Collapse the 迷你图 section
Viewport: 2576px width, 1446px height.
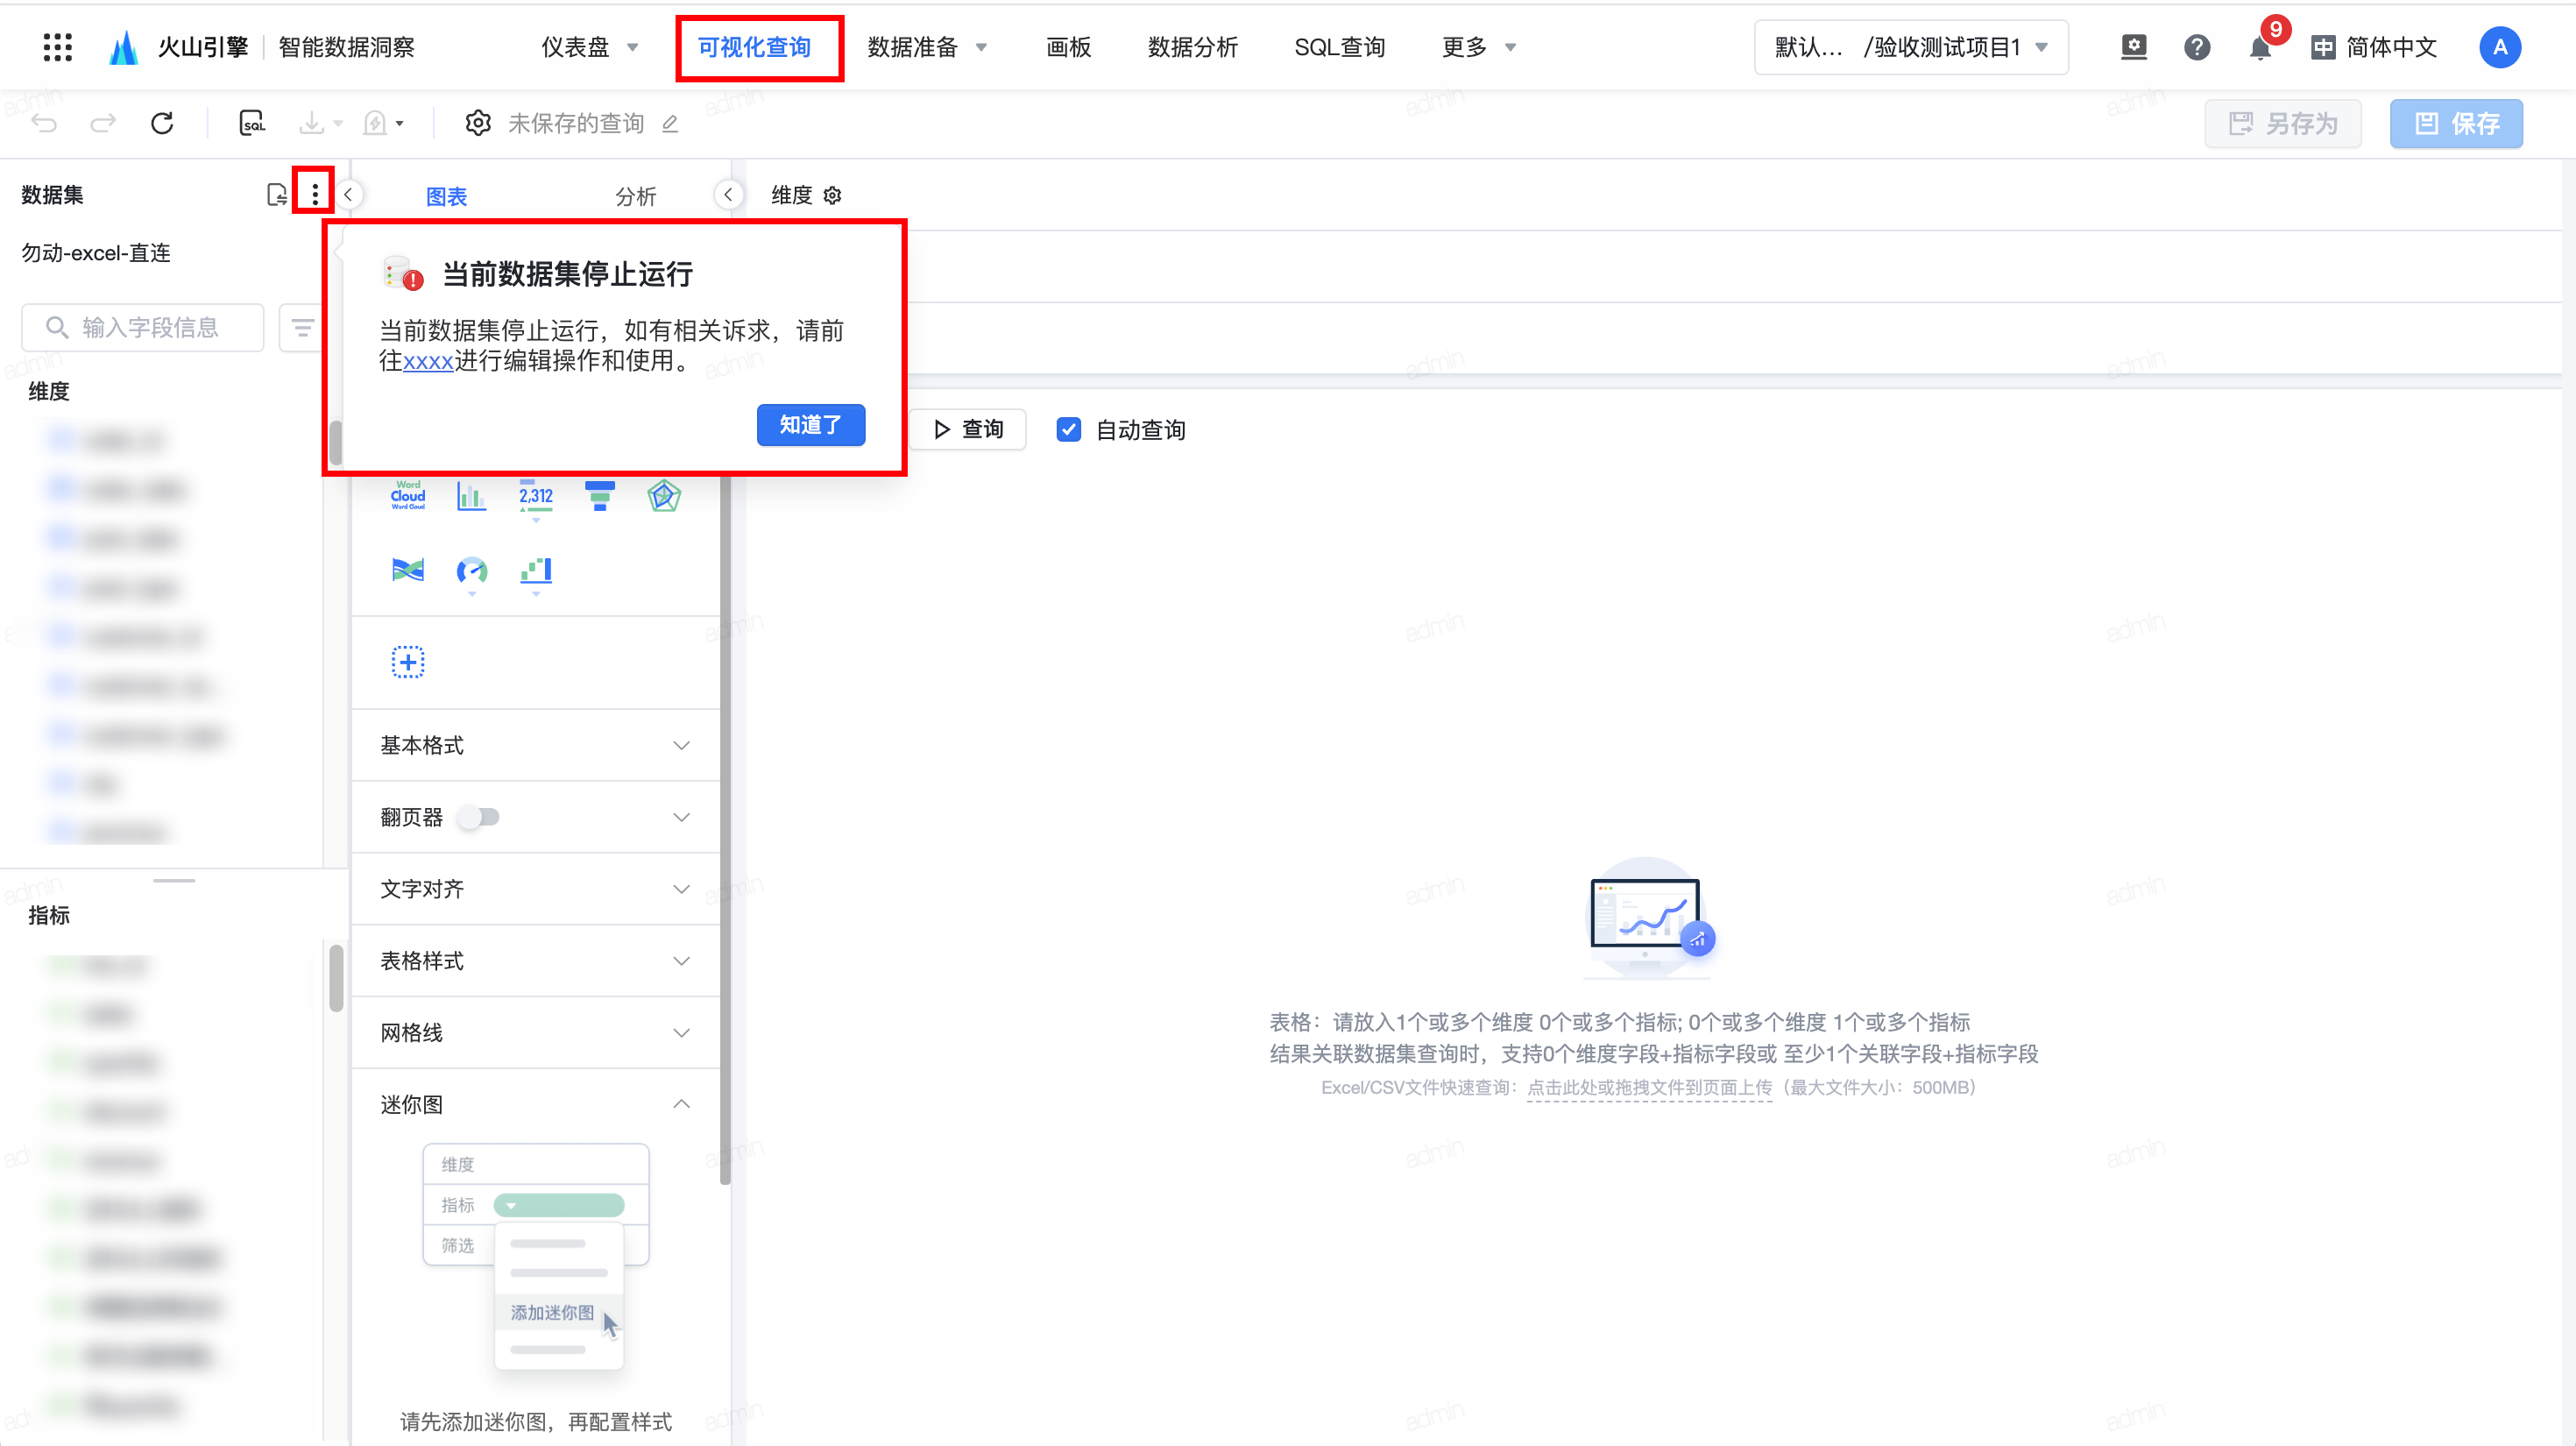681,1104
